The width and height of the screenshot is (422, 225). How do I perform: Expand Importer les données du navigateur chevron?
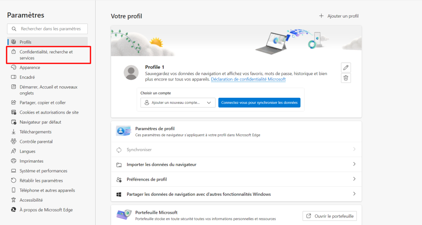coord(354,164)
